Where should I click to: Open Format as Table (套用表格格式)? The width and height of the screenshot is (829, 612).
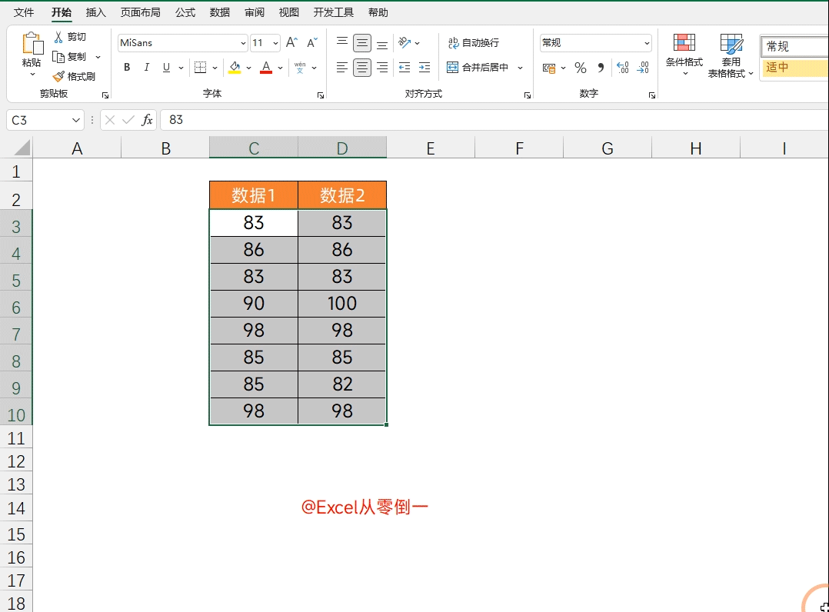(x=731, y=55)
